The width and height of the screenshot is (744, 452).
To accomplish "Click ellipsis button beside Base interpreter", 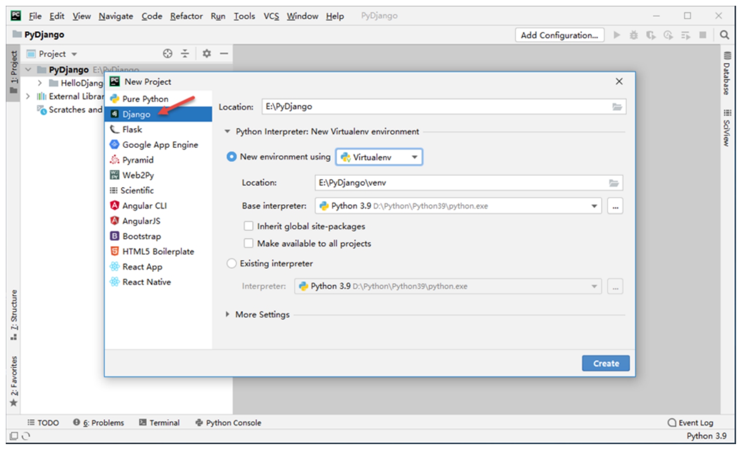I will (615, 206).
